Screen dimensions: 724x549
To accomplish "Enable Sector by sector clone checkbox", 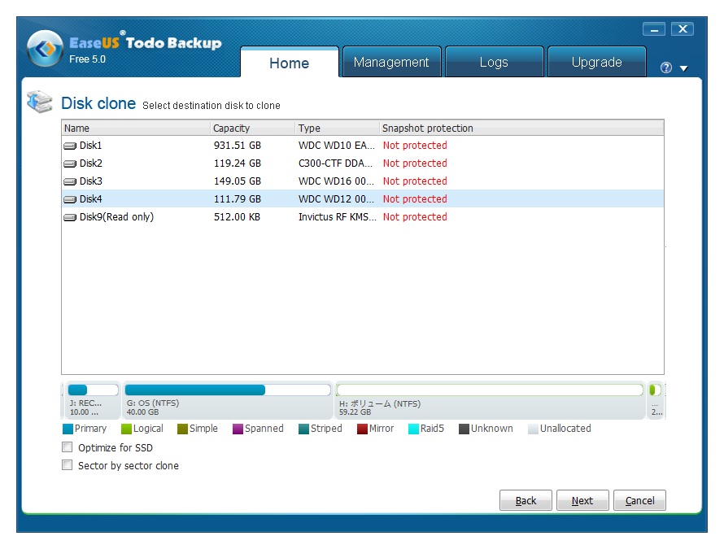I will pos(68,465).
